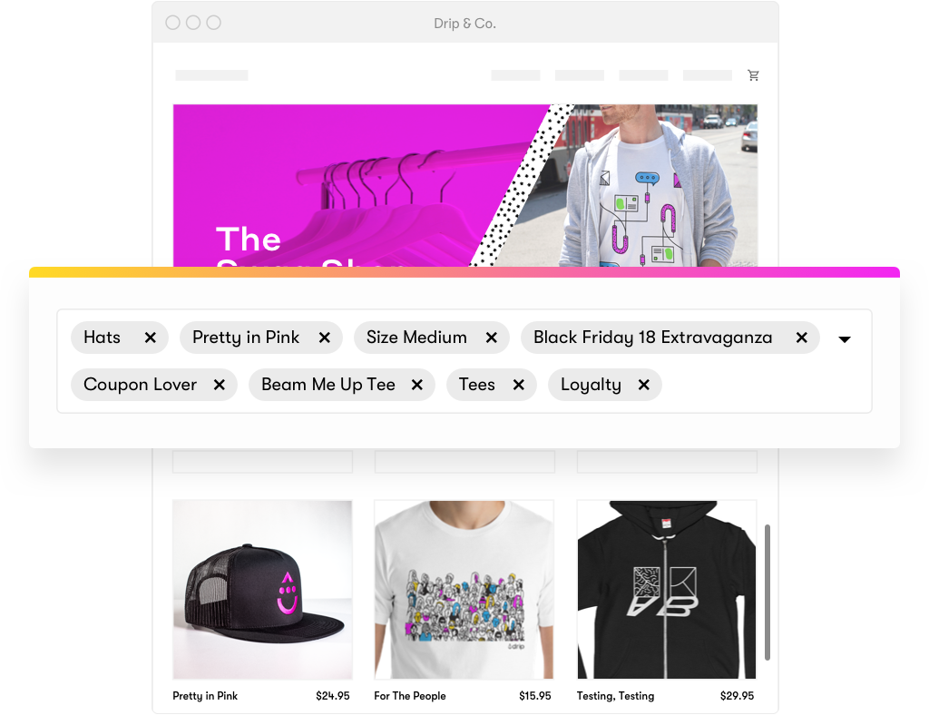
Task: Remove the Tees tag
Action: (x=518, y=385)
